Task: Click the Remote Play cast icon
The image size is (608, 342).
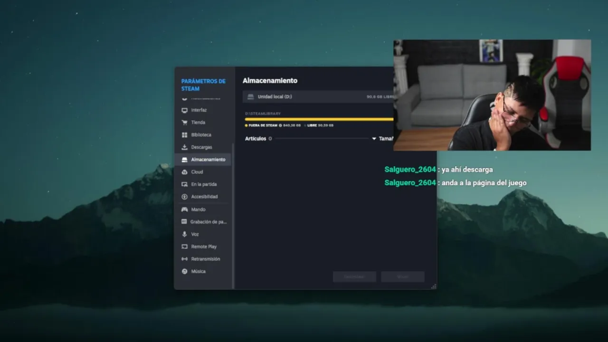Action: [x=184, y=247]
